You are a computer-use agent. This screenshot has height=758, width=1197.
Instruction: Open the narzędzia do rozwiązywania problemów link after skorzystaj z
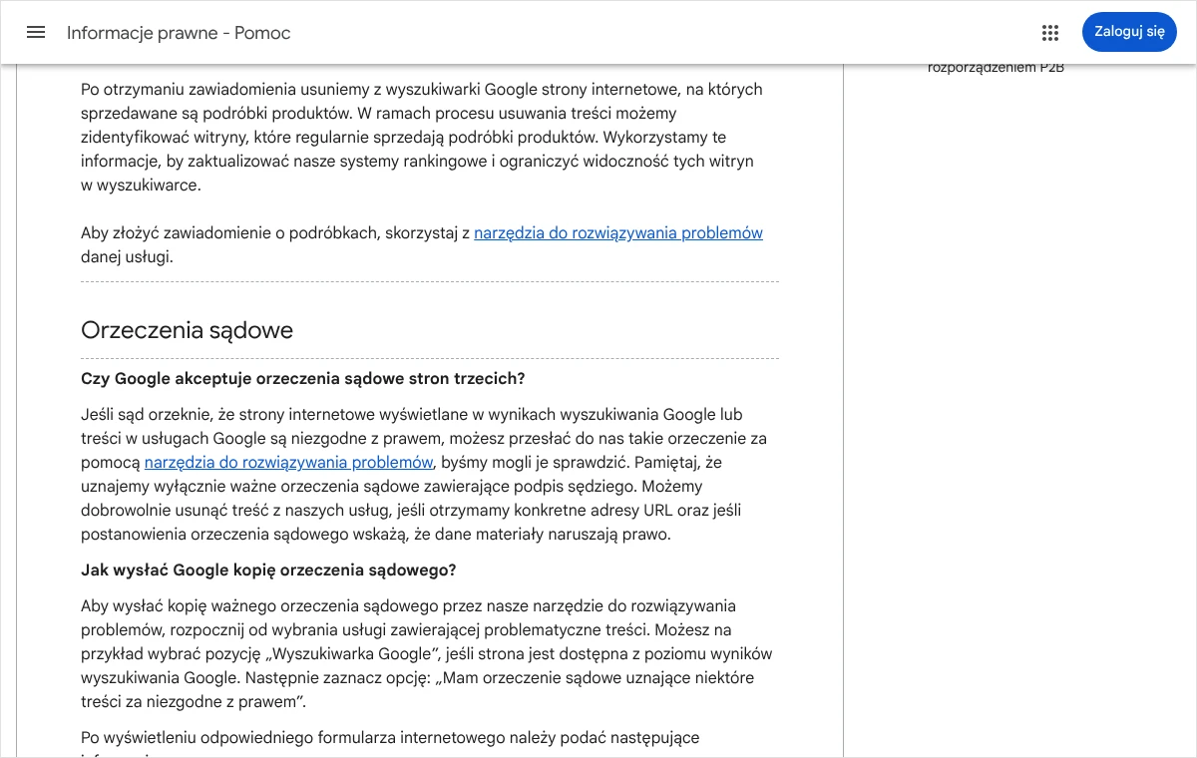click(x=618, y=233)
